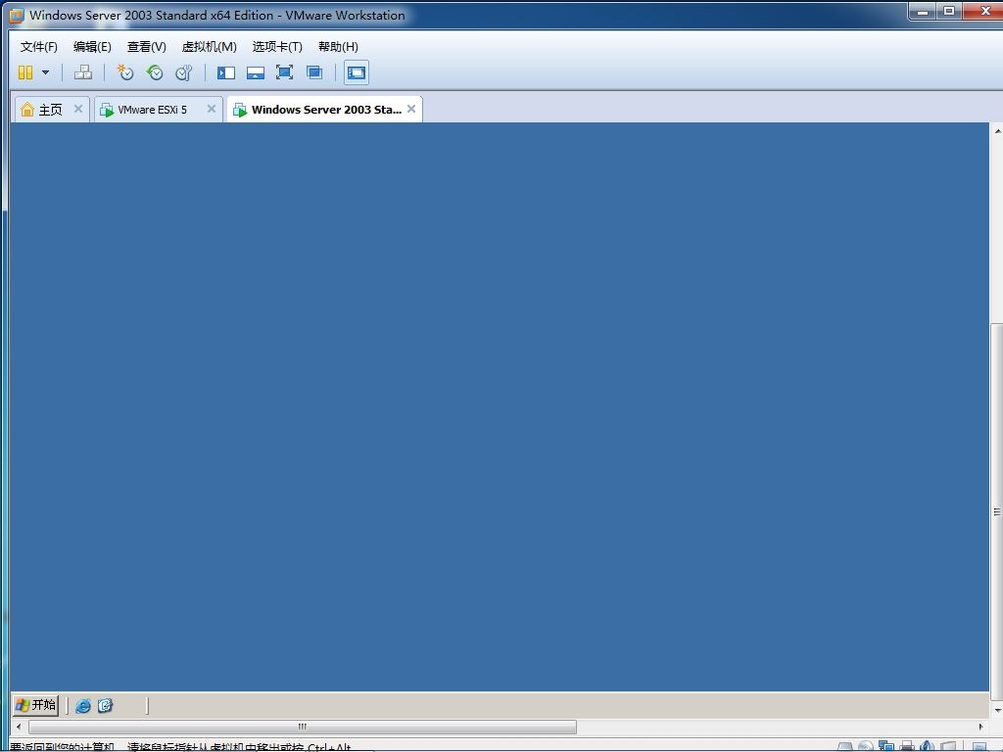The height and width of the screenshot is (752, 1003).
Task: Click the yellow Suspend VM toolbar icon
Action: [25, 72]
